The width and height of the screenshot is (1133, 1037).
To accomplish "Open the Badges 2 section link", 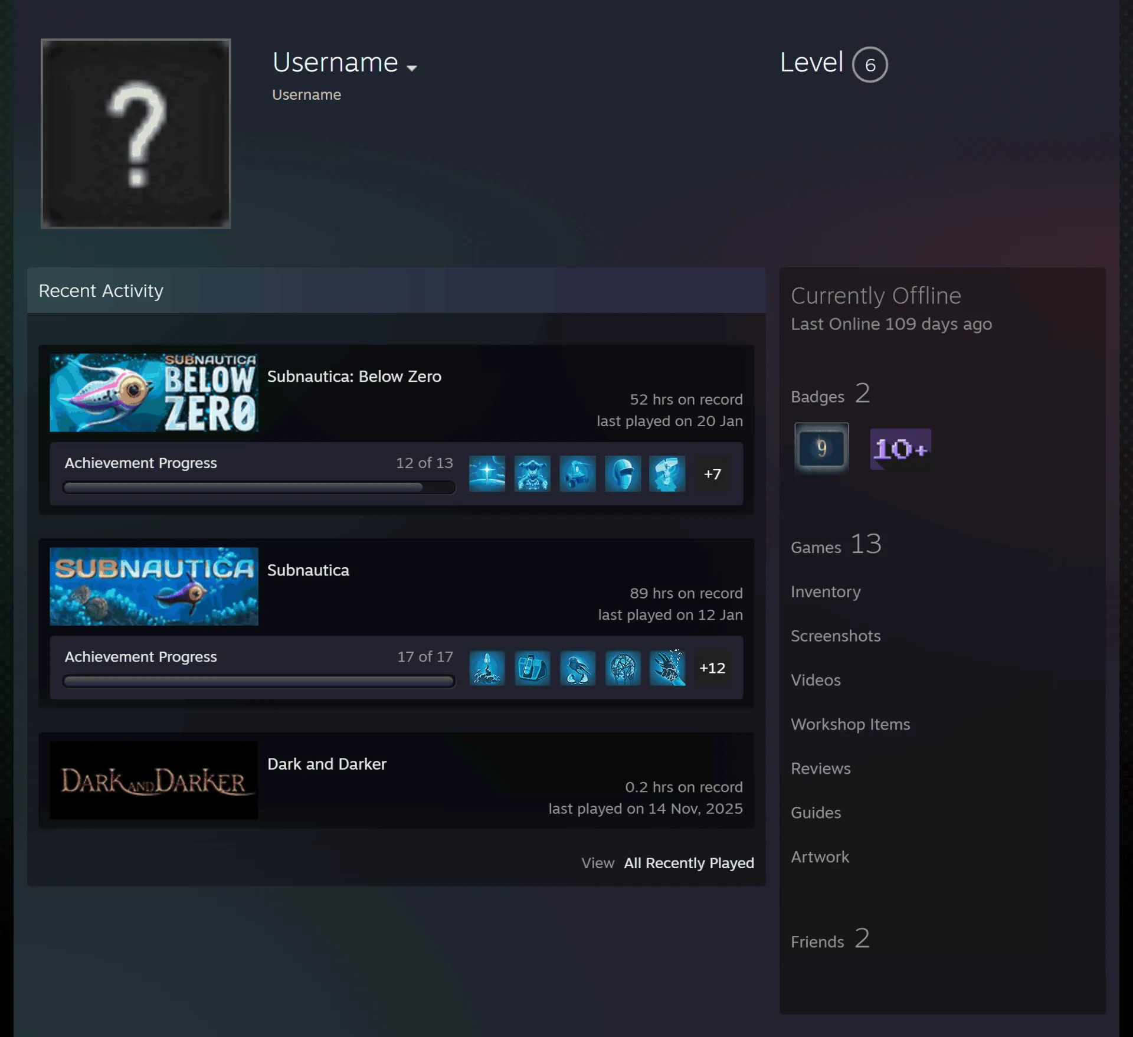I will pyautogui.click(x=830, y=394).
